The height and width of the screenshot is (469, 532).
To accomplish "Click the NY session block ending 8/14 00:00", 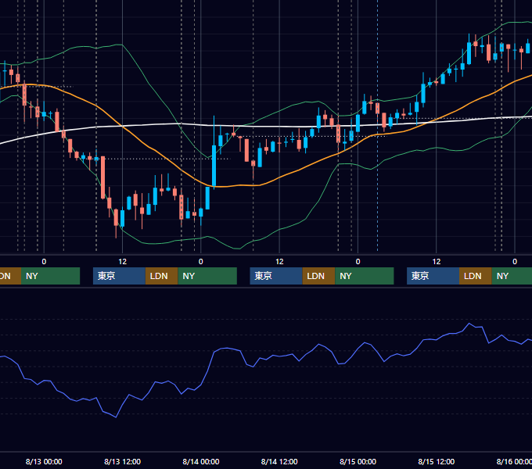I will (x=207, y=276).
